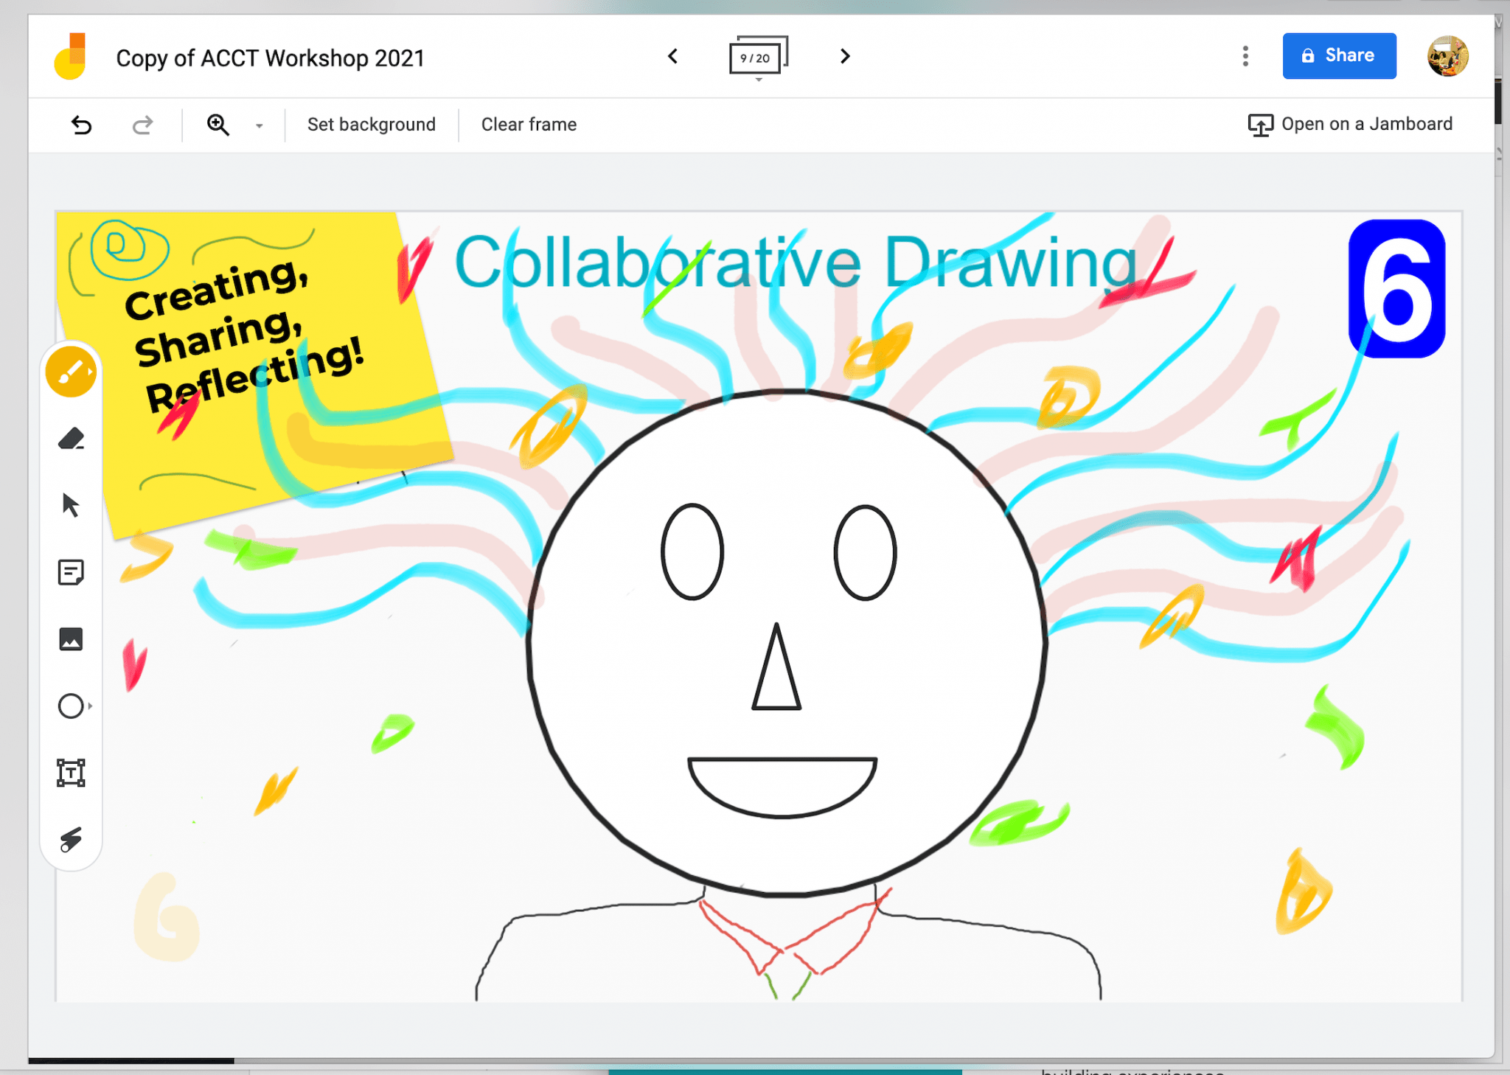This screenshot has width=1510, height=1075.
Task: Select the Collaborative Drawing heading text
Action: click(x=796, y=262)
